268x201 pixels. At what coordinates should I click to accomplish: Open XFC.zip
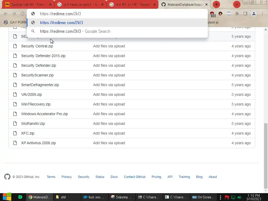click(28, 133)
